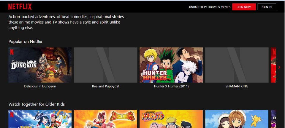The height and width of the screenshot is (128, 285).
Task: Click the Sign In button
Action: [267, 7]
